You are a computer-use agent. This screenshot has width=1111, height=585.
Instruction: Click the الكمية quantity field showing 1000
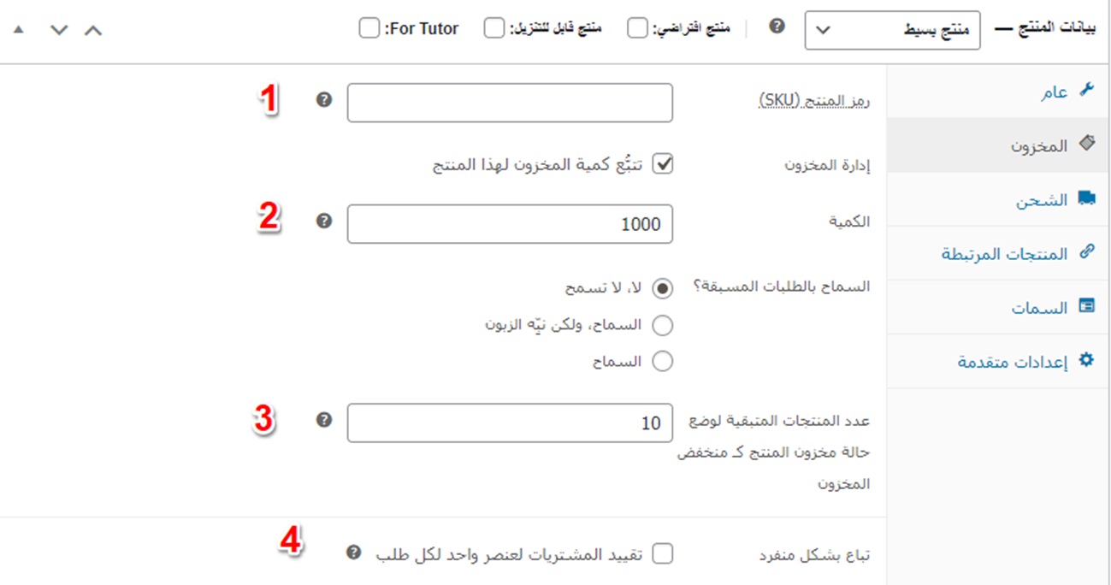click(510, 224)
